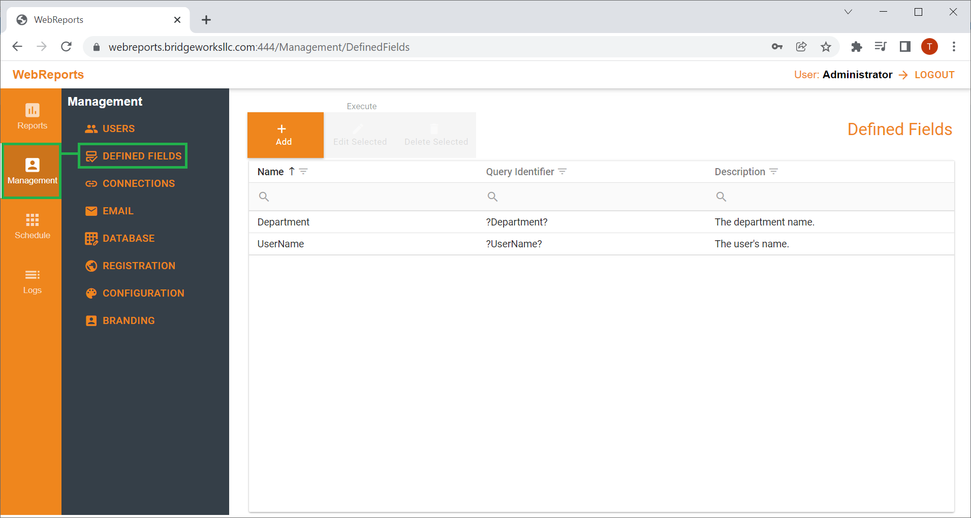
Task: Open filter menu for Description column
Action: 774,172
